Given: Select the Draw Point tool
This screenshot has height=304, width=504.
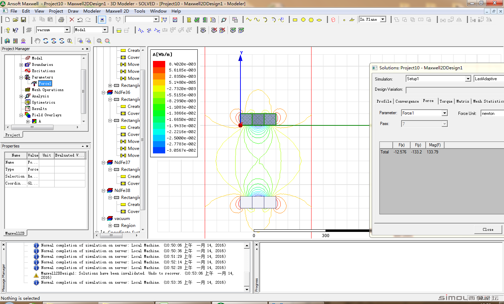Looking at the screenshot, I should pos(344,20).
